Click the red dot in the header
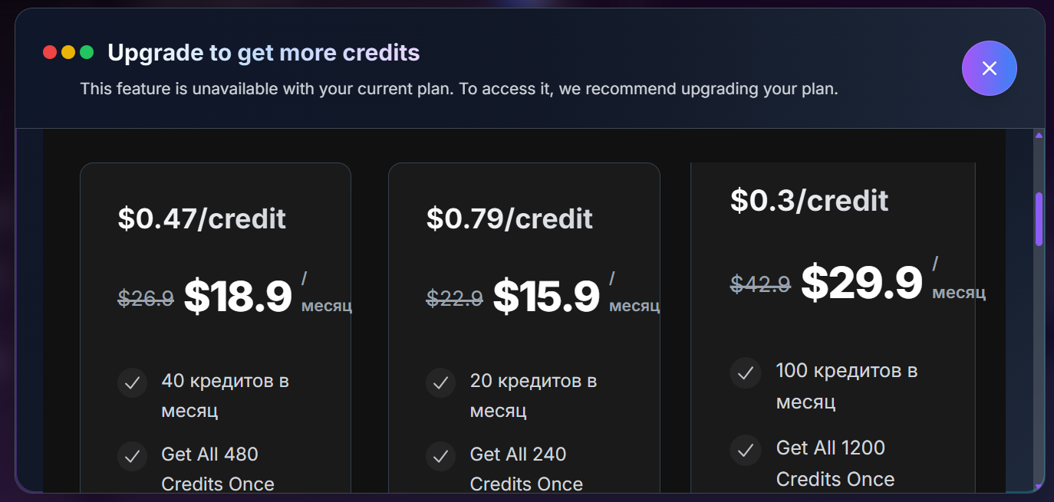1054x502 pixels. click(50, 52)
